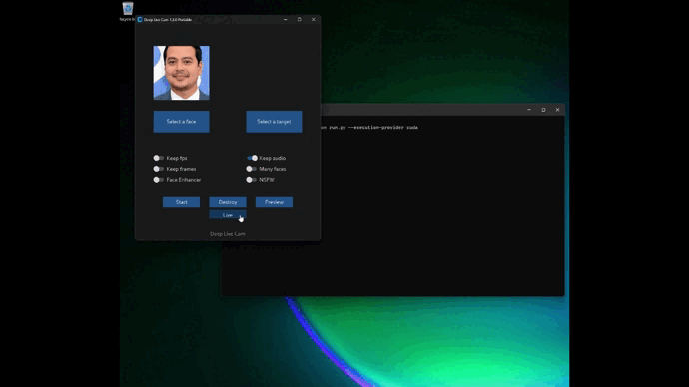689x387 pixels.
Task: Click the Deep Live Cam footer link
Action: coord(228,234)
